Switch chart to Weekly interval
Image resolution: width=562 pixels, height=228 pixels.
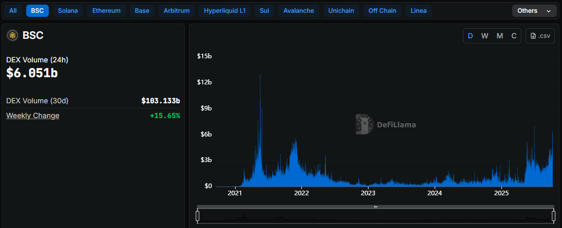[485, 36]
